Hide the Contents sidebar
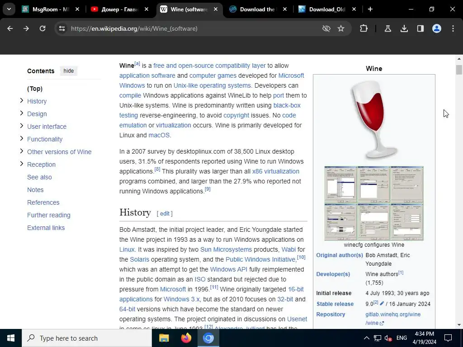The height and width of the screenshot is (347, 463). 69,71
